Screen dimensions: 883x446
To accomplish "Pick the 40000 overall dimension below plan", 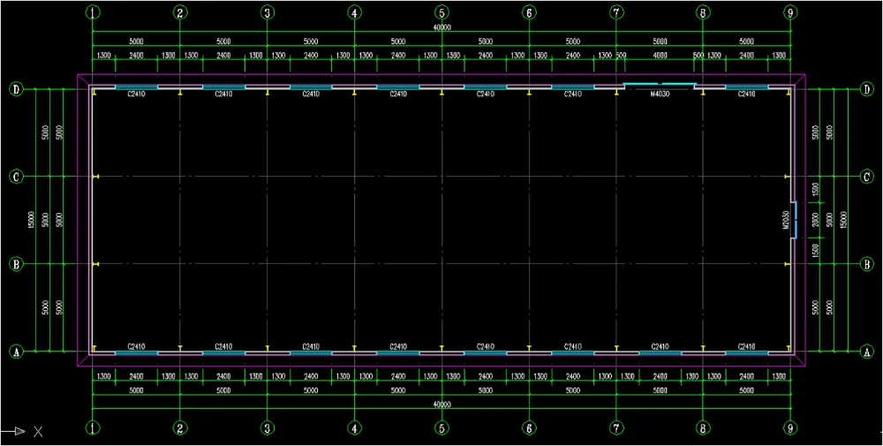I will 442,404.
